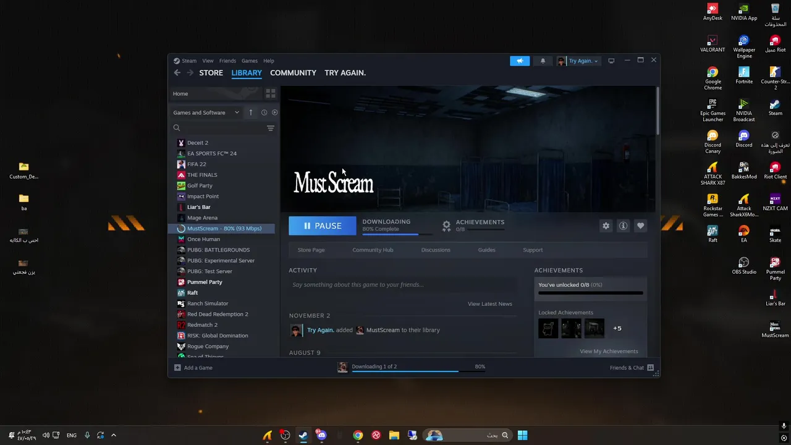Open VALORANT desktop shortcut
Screen dimensions: 791x445
tap(713, 44)
